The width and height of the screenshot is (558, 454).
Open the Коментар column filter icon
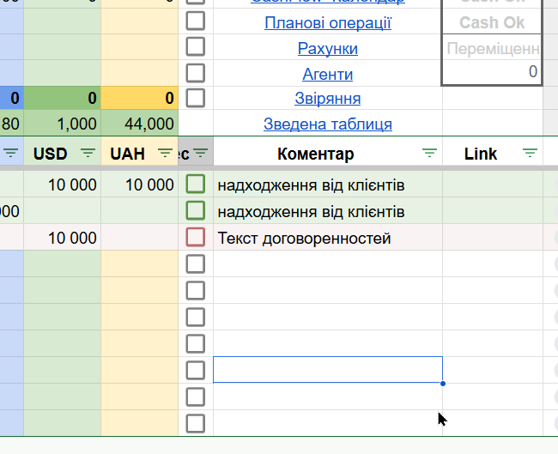pos(429,154)
